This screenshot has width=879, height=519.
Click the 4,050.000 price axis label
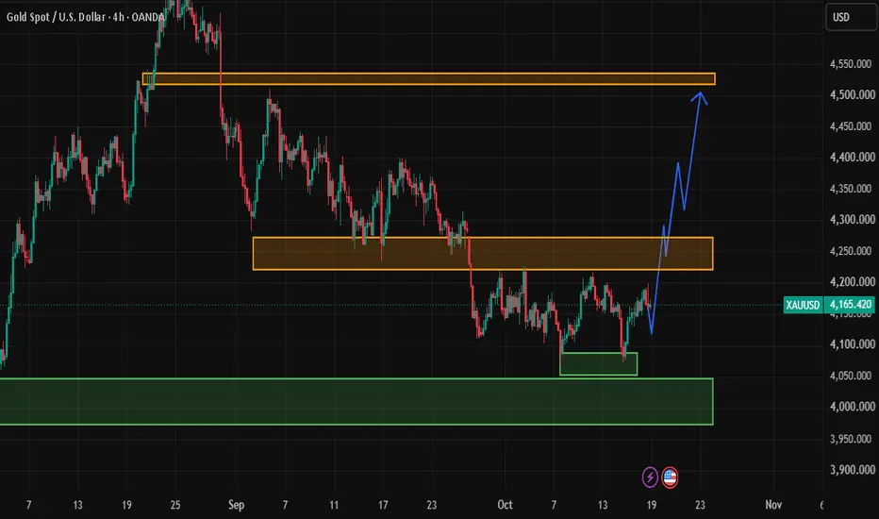(851, 376)
